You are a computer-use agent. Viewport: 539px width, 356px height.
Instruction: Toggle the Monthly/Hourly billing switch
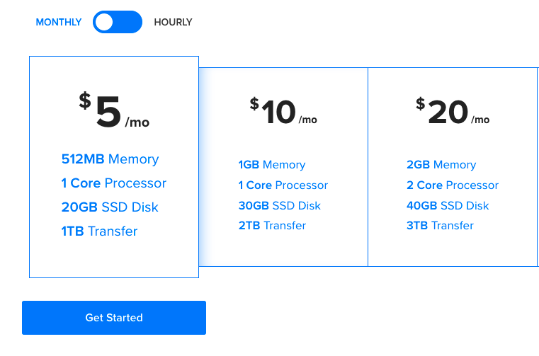point(118,22)
